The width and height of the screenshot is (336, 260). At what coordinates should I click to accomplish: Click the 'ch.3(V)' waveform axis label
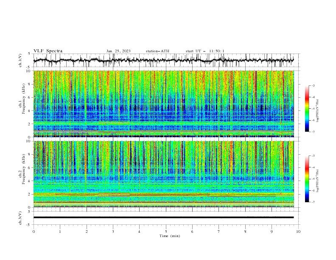click(20, 218)
